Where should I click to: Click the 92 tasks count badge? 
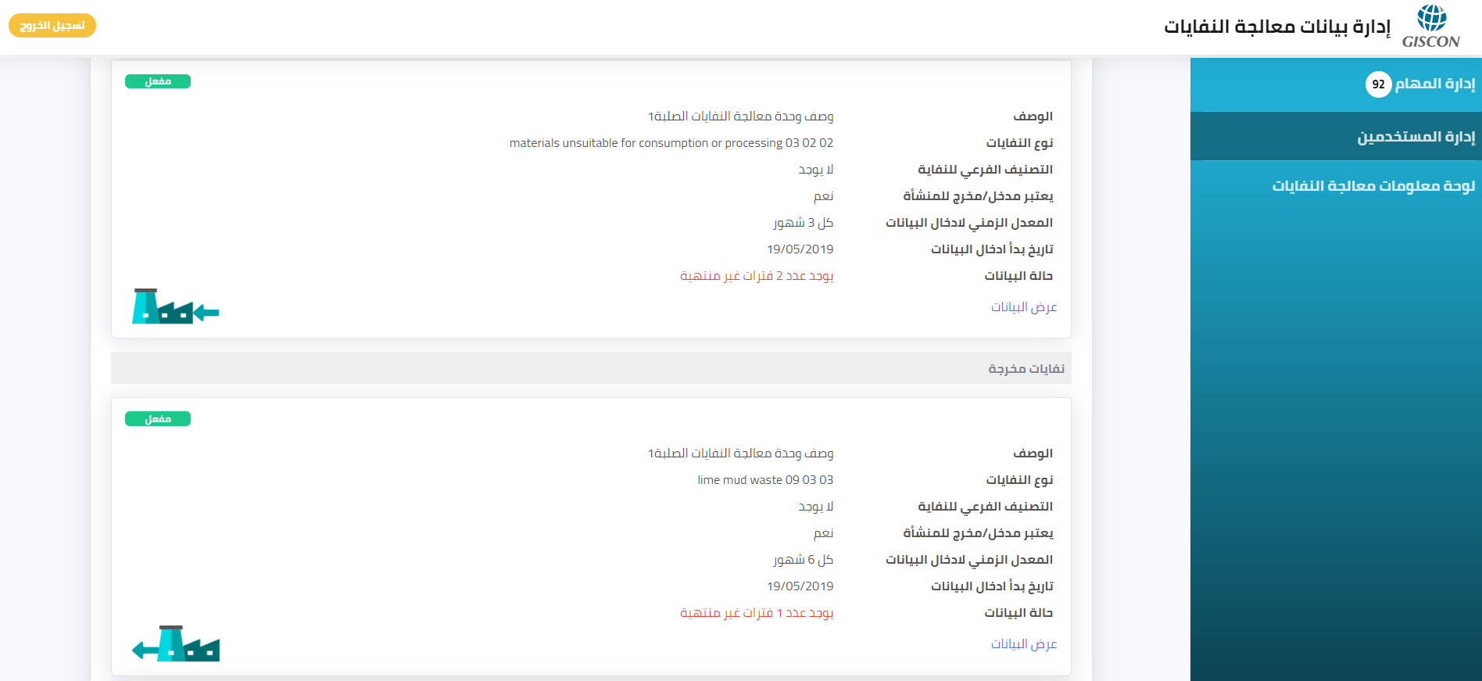[x=1378, y=84]
